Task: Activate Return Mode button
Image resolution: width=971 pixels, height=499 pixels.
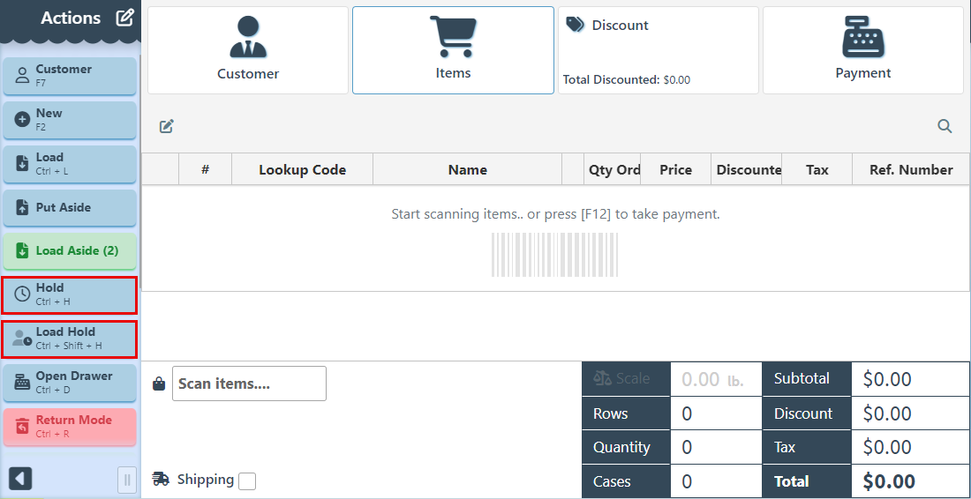Action: point(70,427)
